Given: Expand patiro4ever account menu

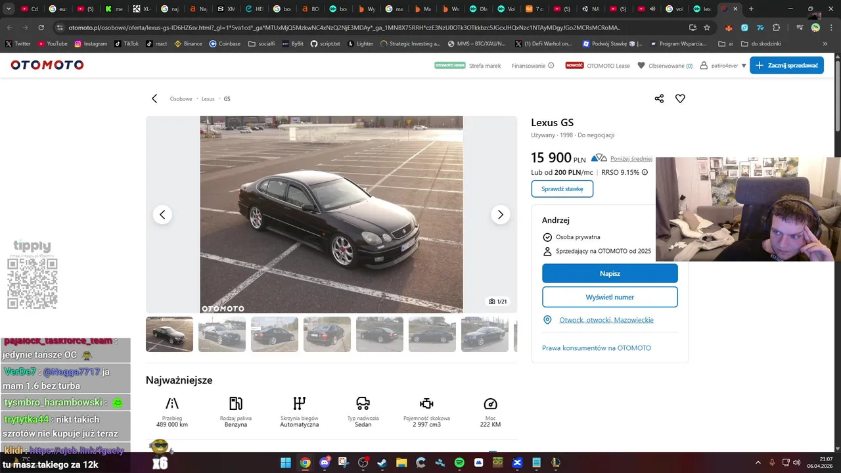Looking at the screenshot, I should click(x=744, y=66).
